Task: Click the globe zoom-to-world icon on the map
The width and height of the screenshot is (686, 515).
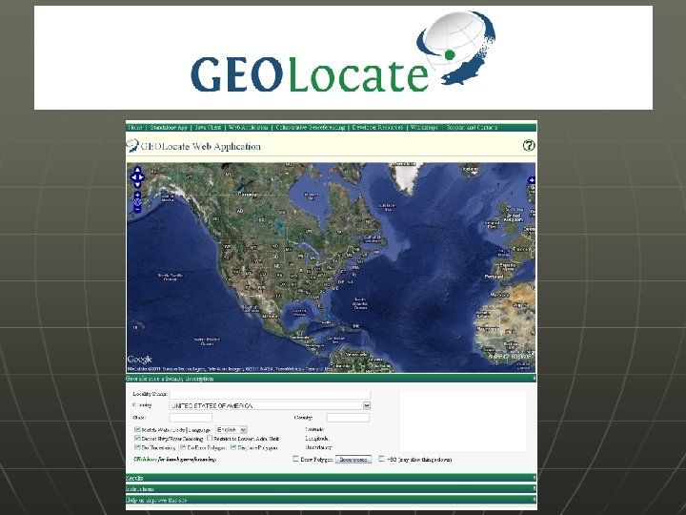Action: [137, 202]
